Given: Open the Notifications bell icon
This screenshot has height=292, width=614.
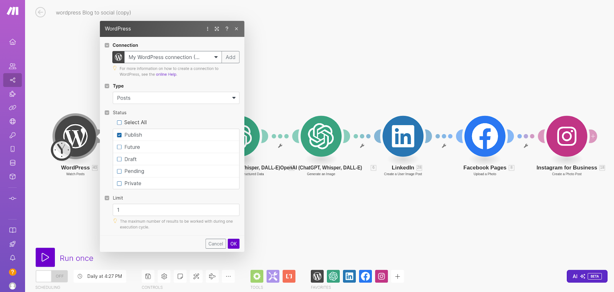Looking at the screenshot, I should [13, 258].
